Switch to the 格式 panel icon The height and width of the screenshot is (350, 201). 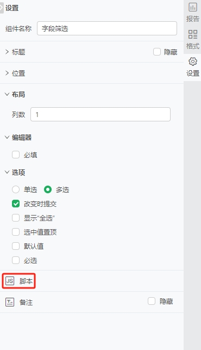click(x=193, y=34)
